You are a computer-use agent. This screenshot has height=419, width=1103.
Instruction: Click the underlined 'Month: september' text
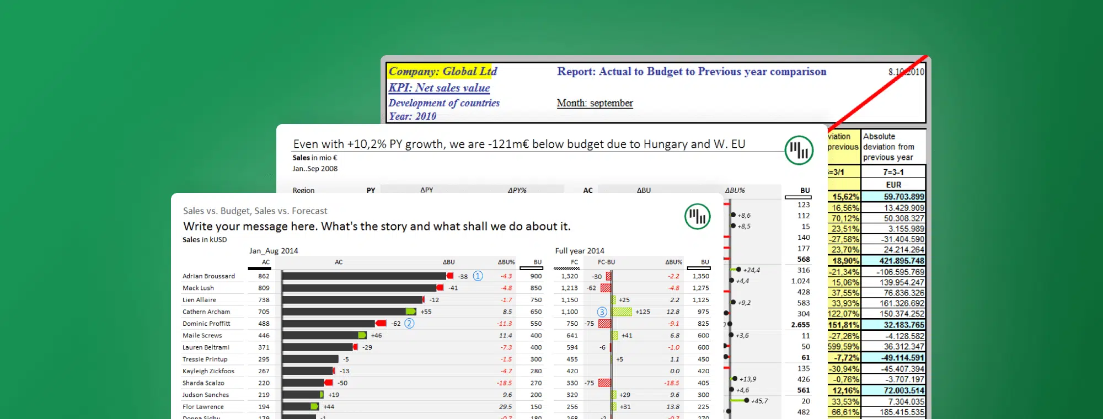(x=595, y=103)
